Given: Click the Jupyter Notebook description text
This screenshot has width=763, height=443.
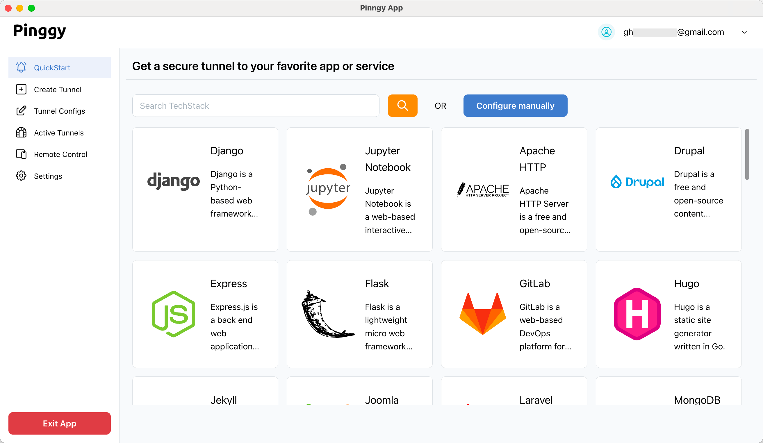Looking at the screenshot, I should click(x=390, y=210).
